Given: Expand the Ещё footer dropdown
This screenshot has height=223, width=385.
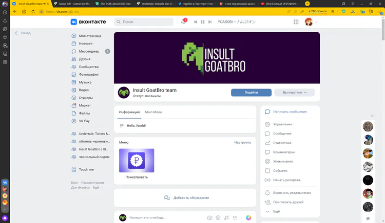Looking at the screenshot, I should [x=97, y=188].
